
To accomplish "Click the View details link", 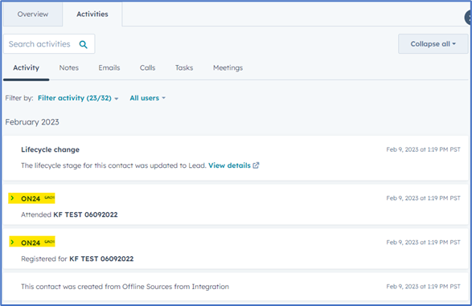I will (x=229, y=165).
